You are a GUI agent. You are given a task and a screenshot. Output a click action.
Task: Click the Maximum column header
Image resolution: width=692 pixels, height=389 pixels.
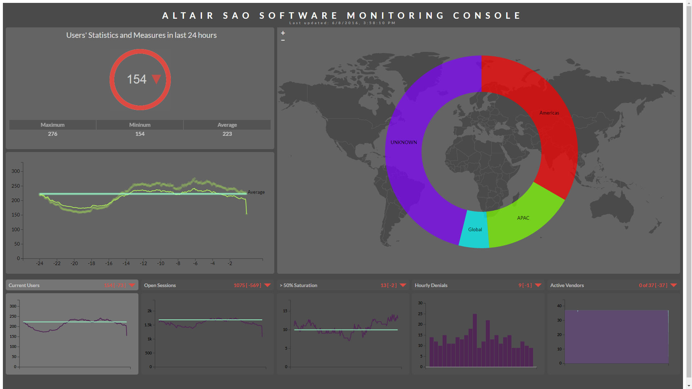[x=53, y=125]
